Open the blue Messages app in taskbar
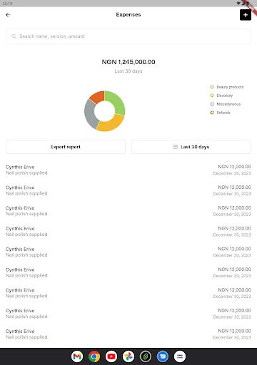Viewport: 257px width, 365px height. 163,356
